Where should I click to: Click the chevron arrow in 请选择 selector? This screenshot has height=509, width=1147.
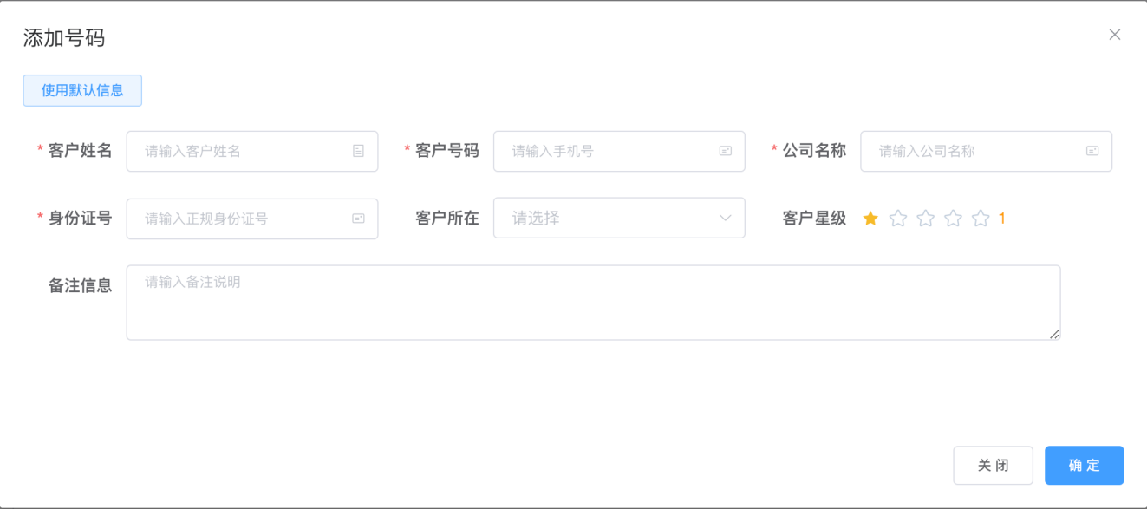pos(726,219)
